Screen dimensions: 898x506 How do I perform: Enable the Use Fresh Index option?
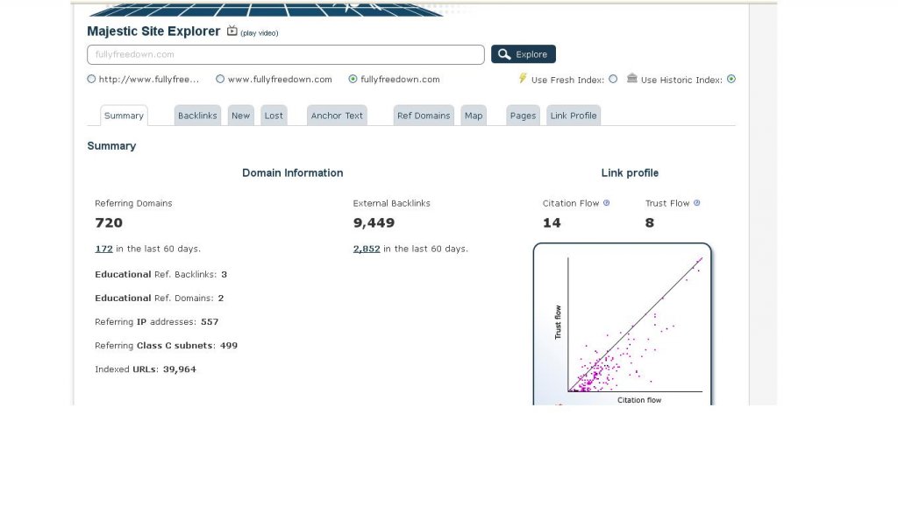pos(613,80)
